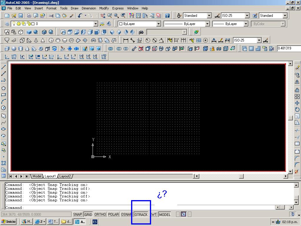
Task: Click the 3 Point UCS icon
Action: pyautogui.click(x=73, y=57)
